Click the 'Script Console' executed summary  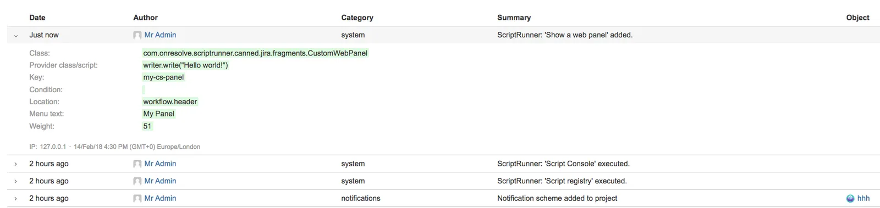(x=563, y=164)
